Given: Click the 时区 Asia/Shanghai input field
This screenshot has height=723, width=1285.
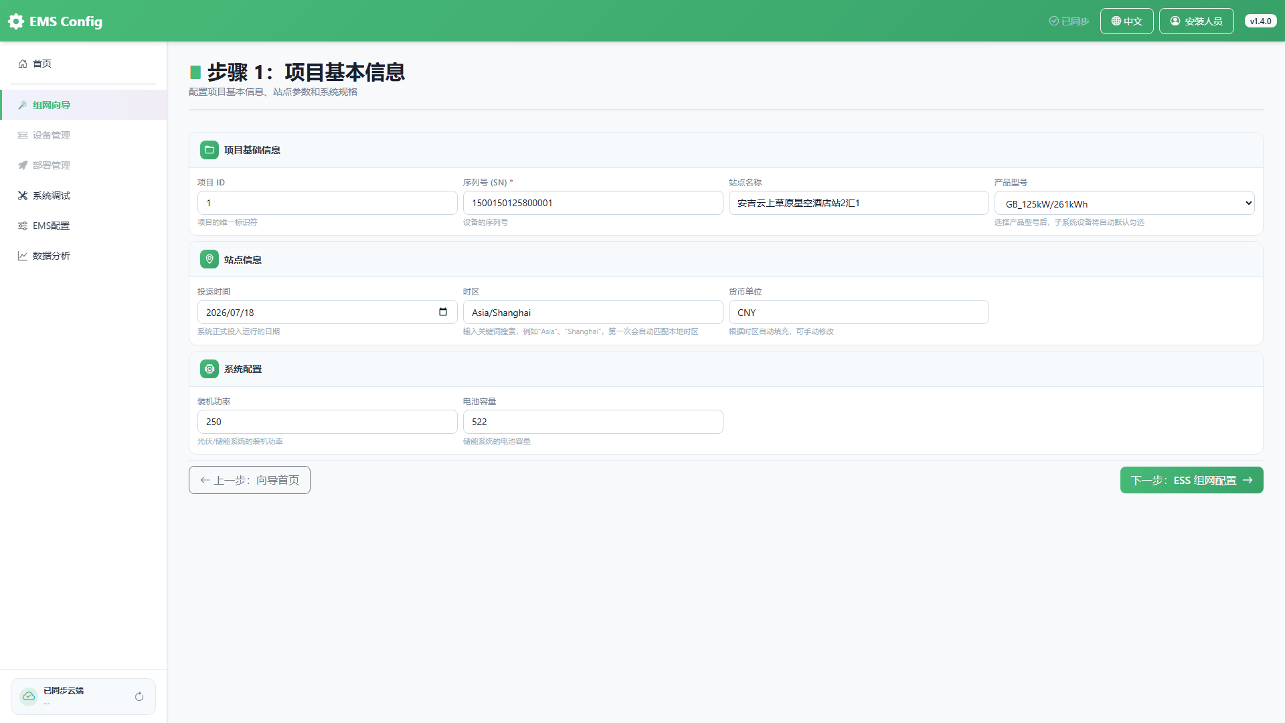Looking at the screenshot, I should [x=593, y=313].
